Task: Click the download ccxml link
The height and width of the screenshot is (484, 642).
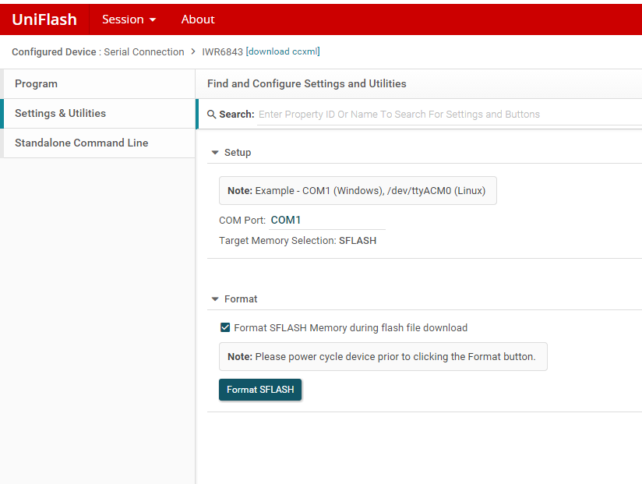Action: pos(283,51)
